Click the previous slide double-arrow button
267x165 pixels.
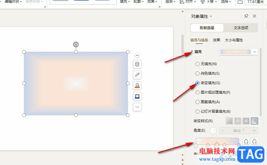(x=182, y=160)
